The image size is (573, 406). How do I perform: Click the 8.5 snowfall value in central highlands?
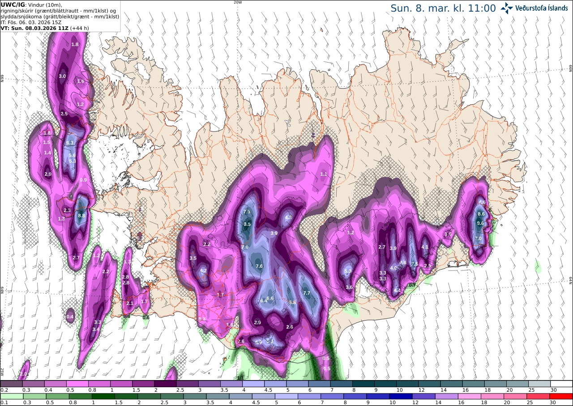coord(247,224)
